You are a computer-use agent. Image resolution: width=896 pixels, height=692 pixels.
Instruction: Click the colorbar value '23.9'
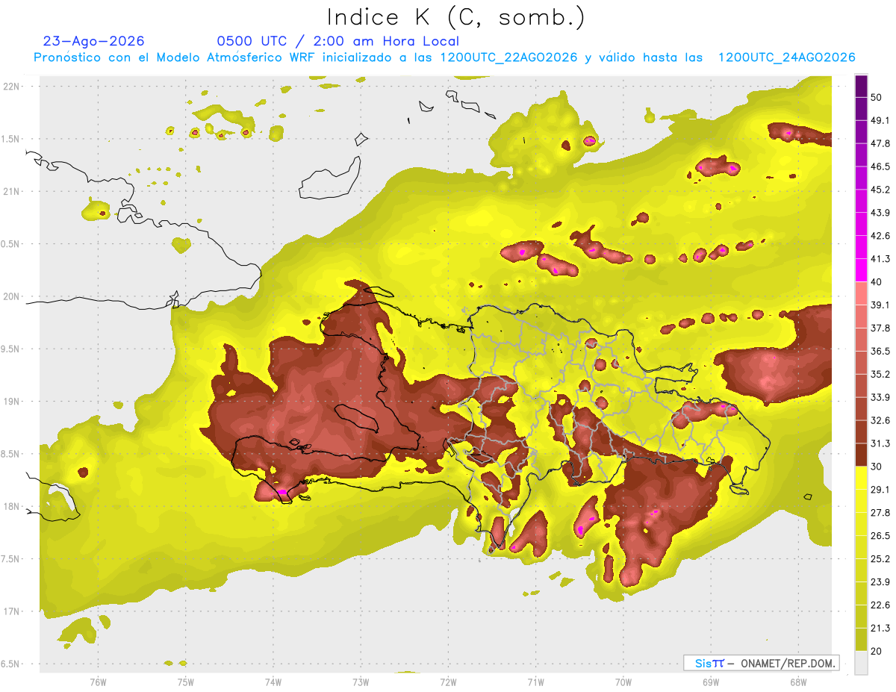[x=880, y=582]
